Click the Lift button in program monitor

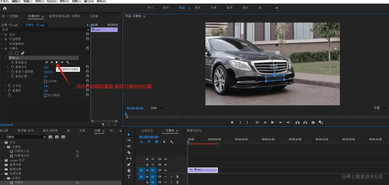coord(298,122)
